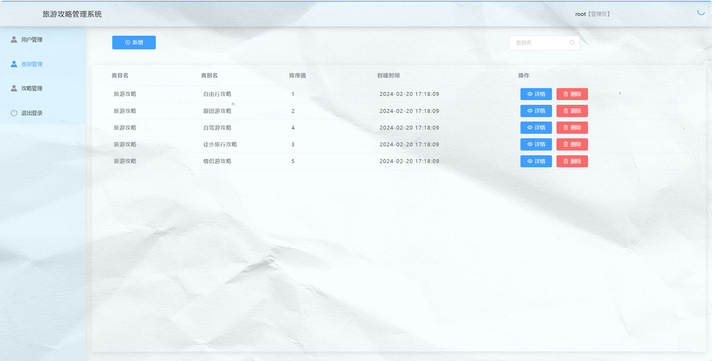Click the root【管理员】 user label

tap(593, 14)
